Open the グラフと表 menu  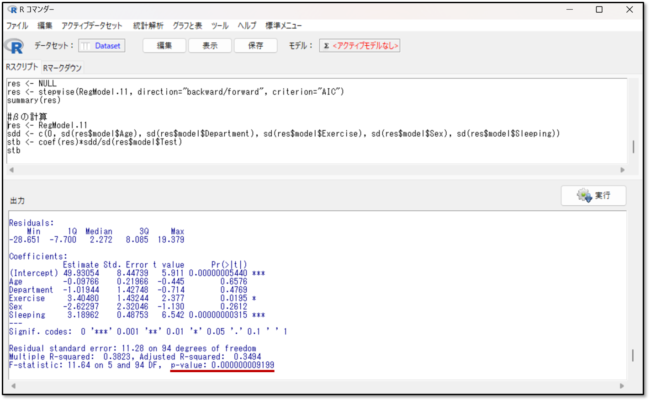point(187,26)
